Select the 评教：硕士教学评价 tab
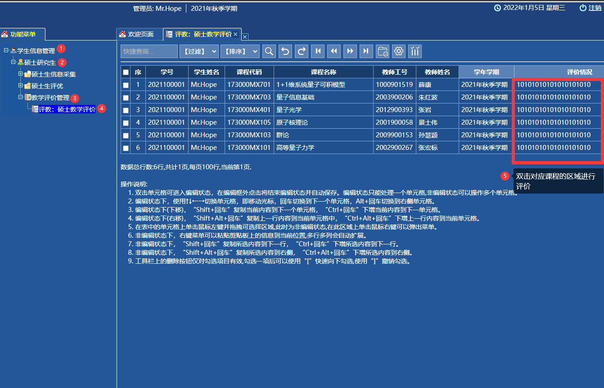Image resolution: width=604 pixels, height=388 pixels. (202, 34)
